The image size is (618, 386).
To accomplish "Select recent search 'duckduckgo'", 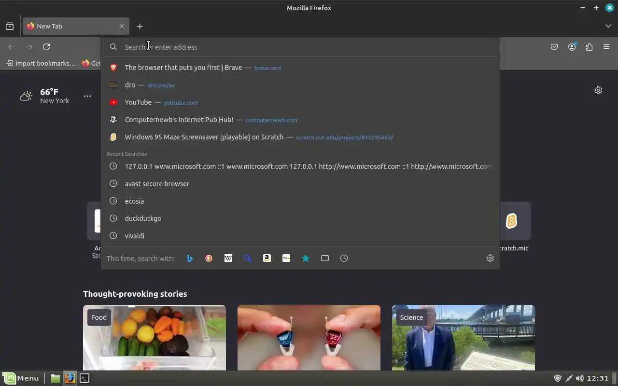I will point(300,218).
